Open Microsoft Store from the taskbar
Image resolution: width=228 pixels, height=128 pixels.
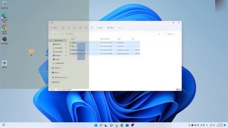[x=127, y=125]
